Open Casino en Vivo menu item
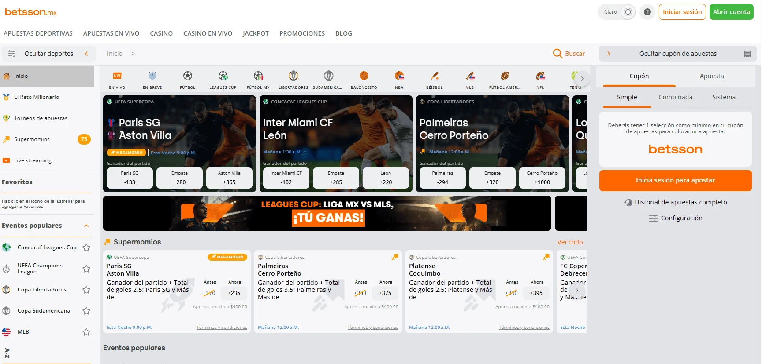 tap(208, 33)
